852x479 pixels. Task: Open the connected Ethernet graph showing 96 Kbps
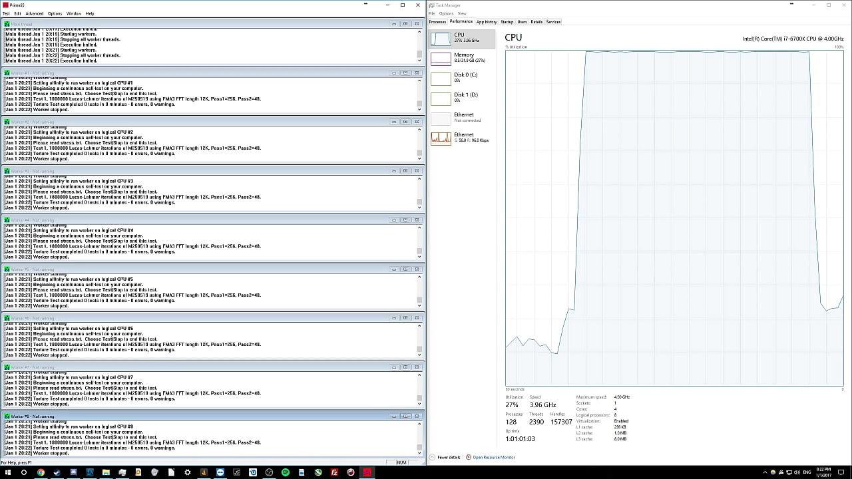[x=461, y=137]
